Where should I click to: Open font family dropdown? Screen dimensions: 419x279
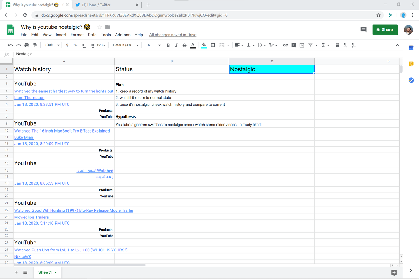(x=126, y=45)
